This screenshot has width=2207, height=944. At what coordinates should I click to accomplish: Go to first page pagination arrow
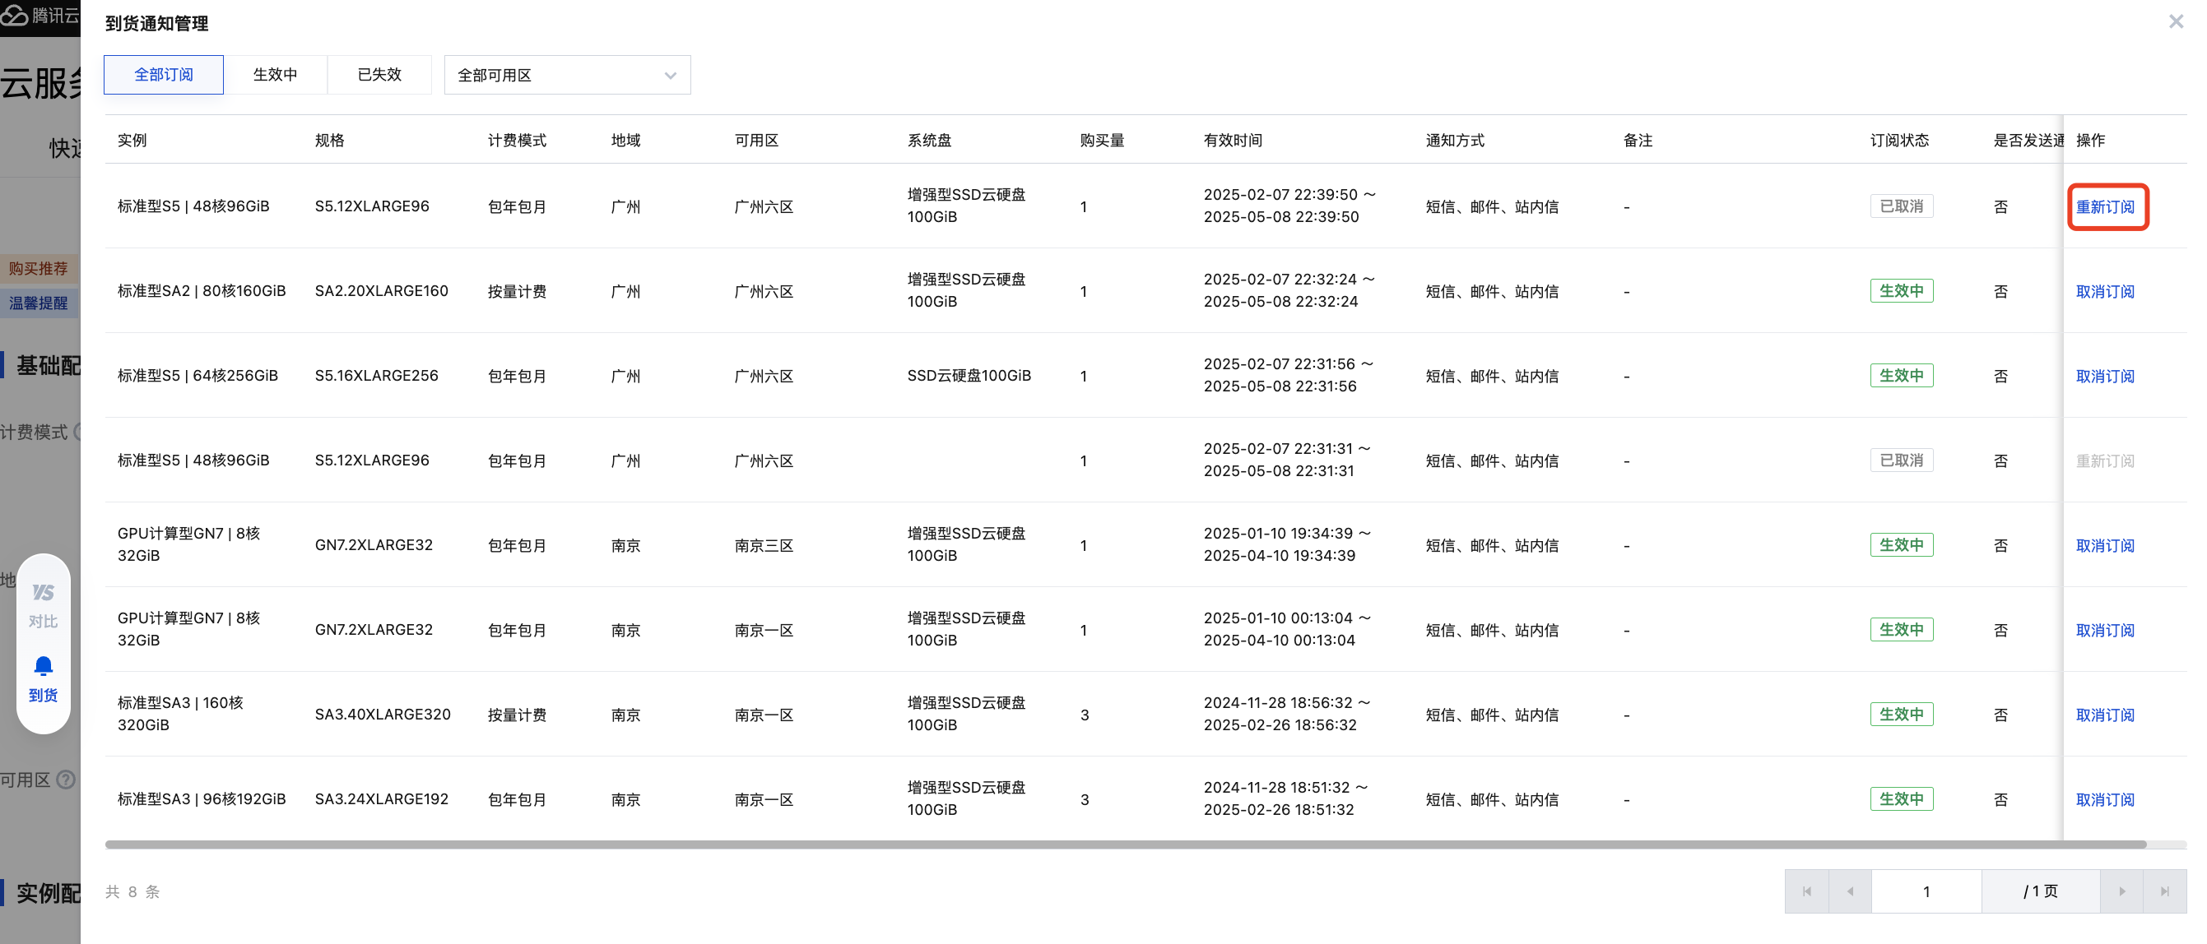(1807, 891)
